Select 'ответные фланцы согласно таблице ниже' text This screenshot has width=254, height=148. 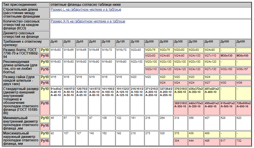tap(86, 5)
